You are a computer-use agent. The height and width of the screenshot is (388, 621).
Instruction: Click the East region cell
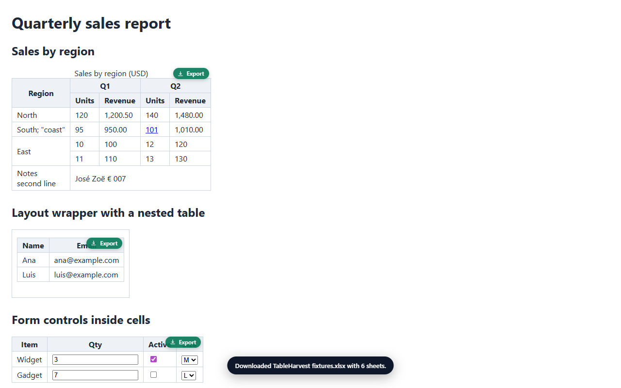41,151
